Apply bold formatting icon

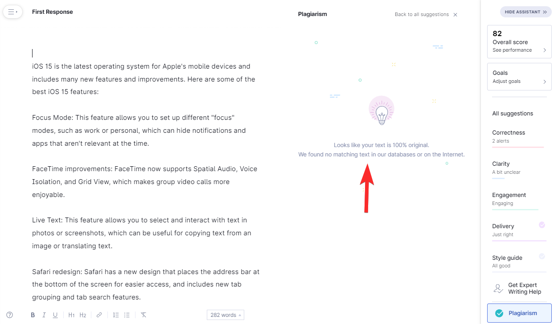33,315
